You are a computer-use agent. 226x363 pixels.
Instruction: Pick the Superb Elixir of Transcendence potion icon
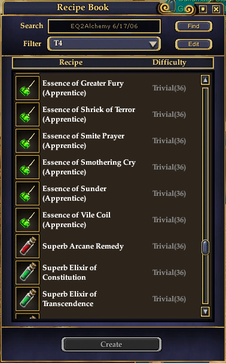pyautogui.click(x=28, y=299)
